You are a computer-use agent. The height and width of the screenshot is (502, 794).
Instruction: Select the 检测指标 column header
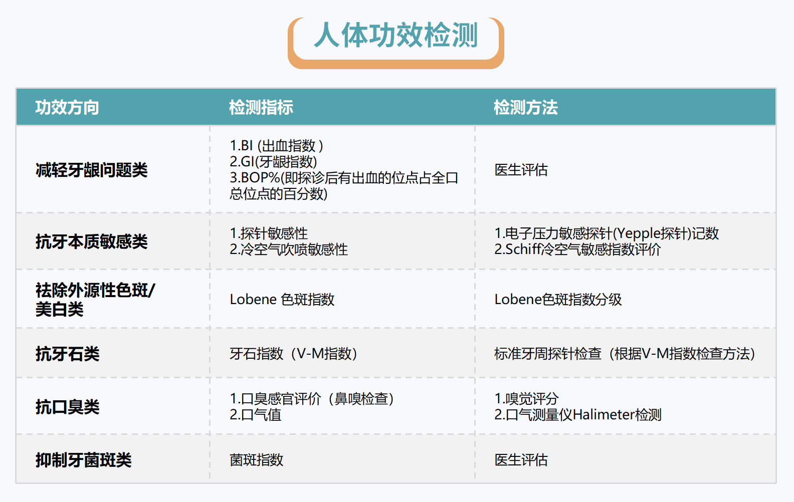[261, 107]
